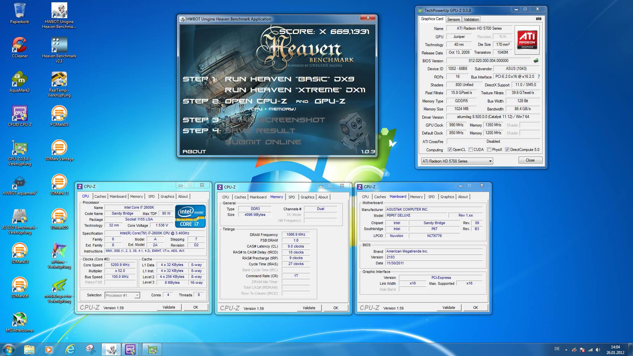Click the GPU-Z BIOS save chip icon
The width and height of the screenshot is (633, 356).
click(536, 61)
